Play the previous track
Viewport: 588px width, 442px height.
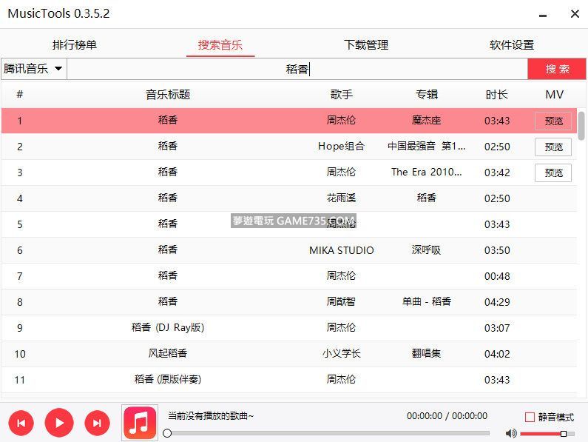(x=21, y=423)
